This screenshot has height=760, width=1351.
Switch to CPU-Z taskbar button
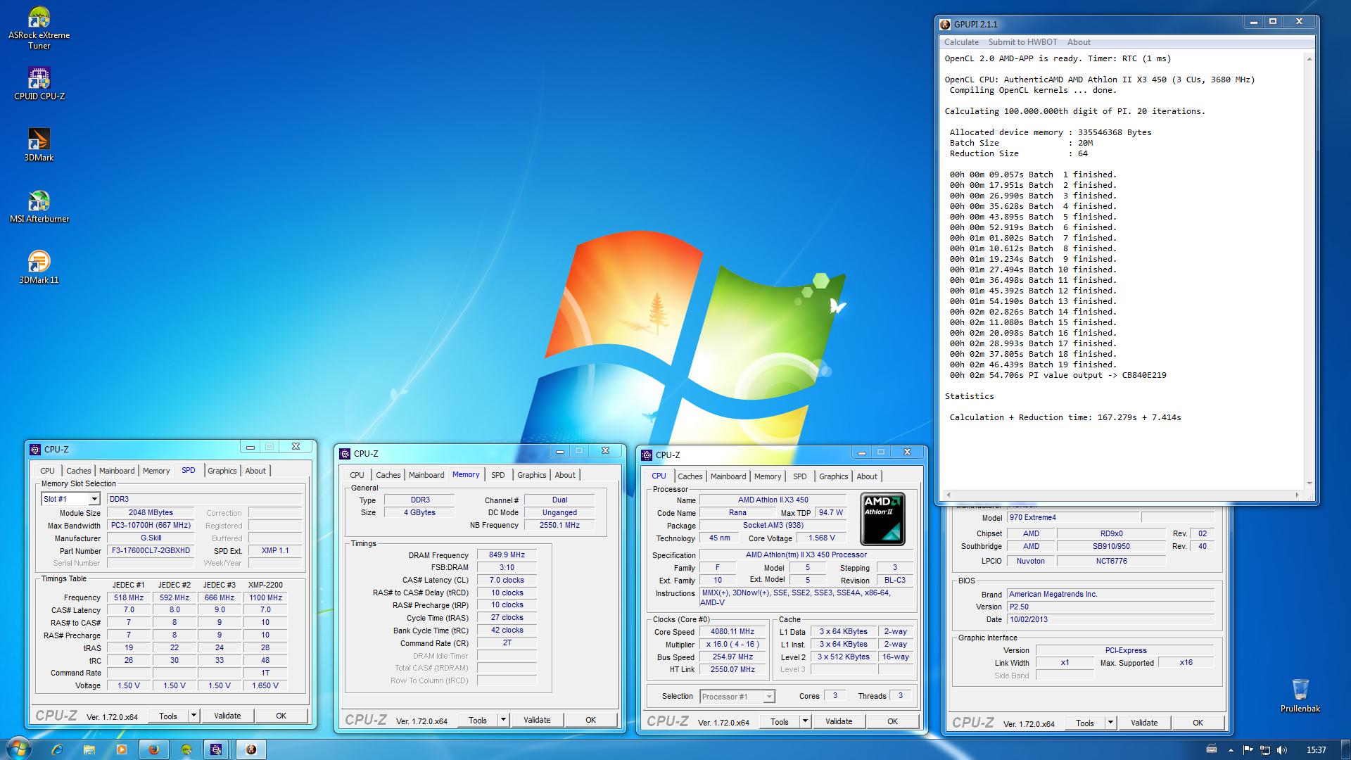pyautogui.click(x=217, y=749)
